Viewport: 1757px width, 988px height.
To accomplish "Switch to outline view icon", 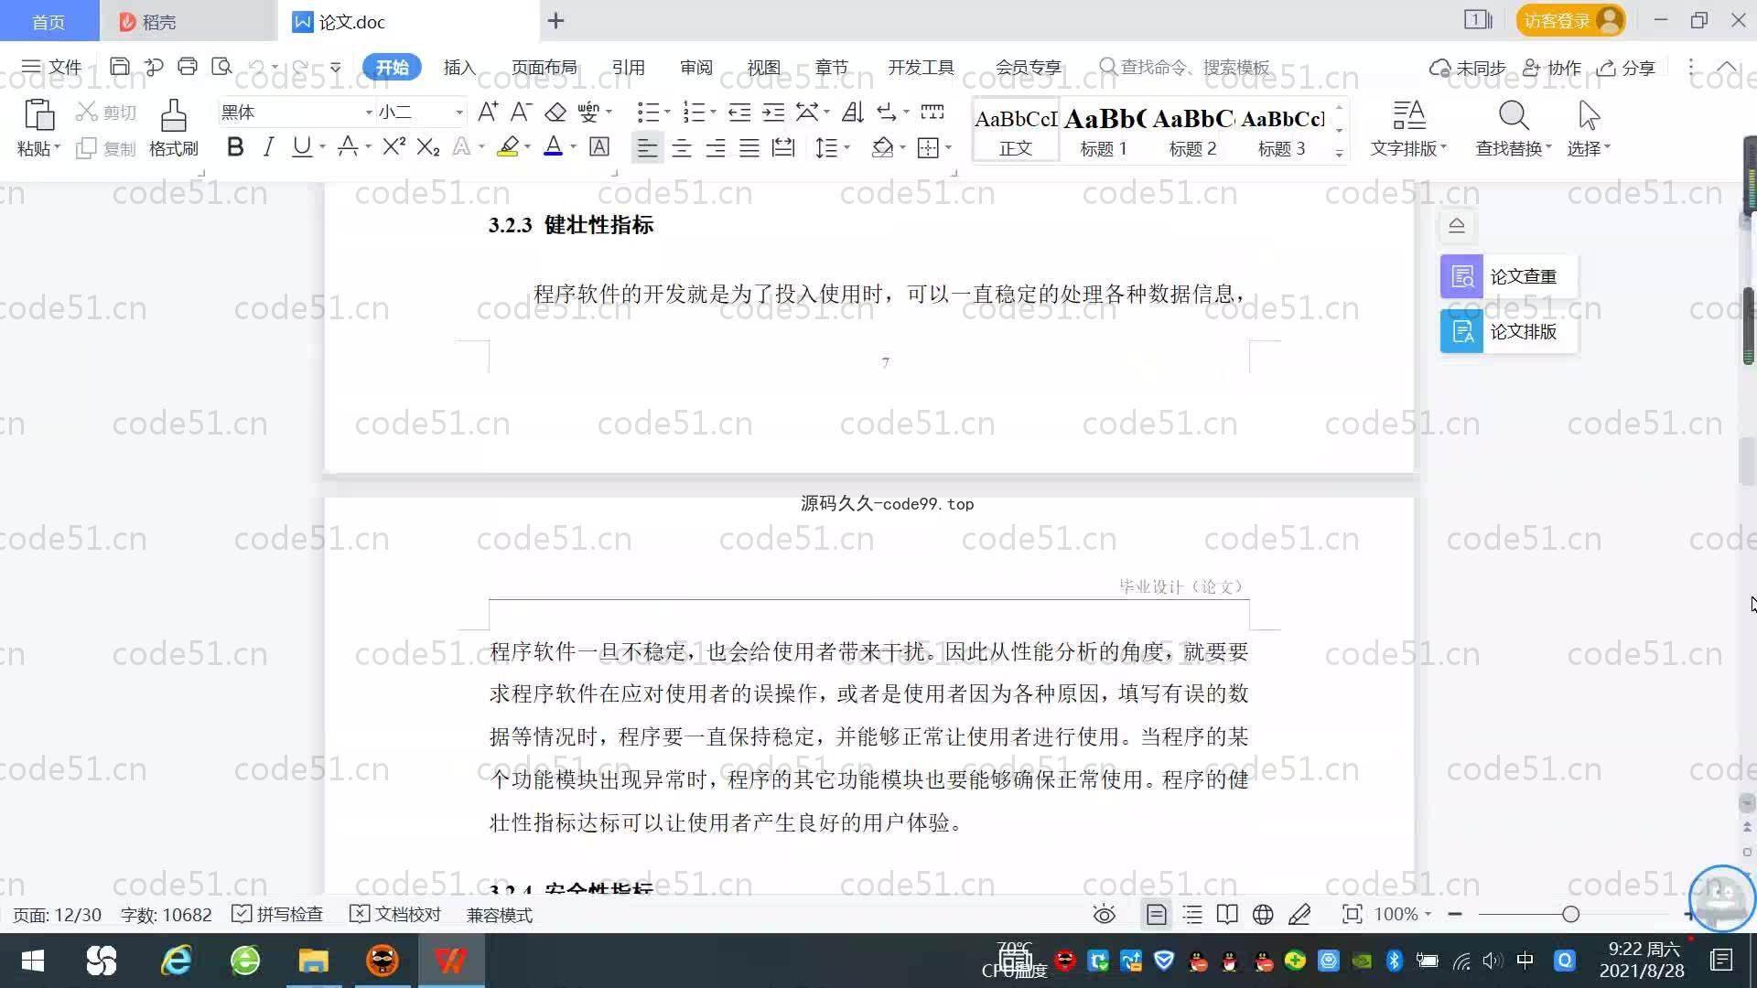I will [x=1192, y=915].
